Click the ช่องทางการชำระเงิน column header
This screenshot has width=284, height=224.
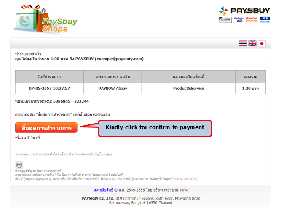coord(113,76)
